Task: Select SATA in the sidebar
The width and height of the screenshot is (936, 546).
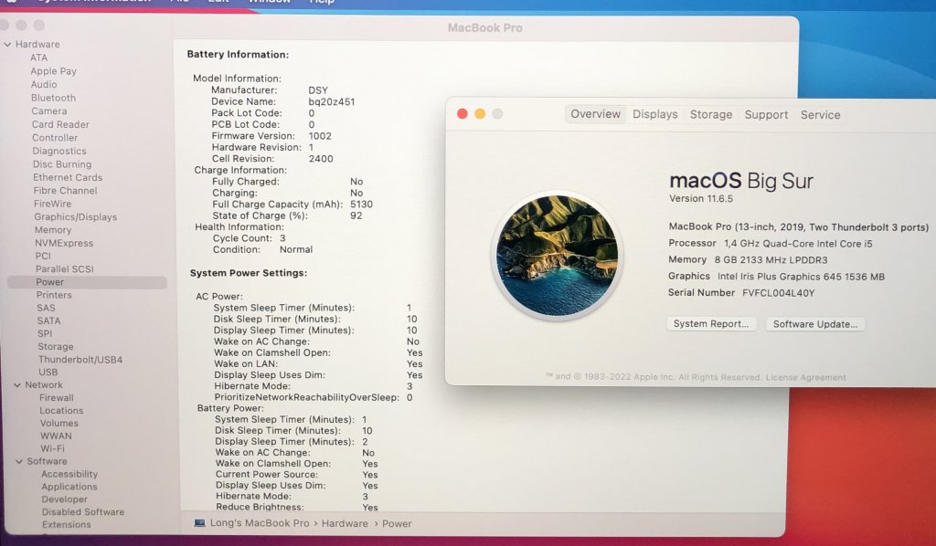Action: click(48, 320)
